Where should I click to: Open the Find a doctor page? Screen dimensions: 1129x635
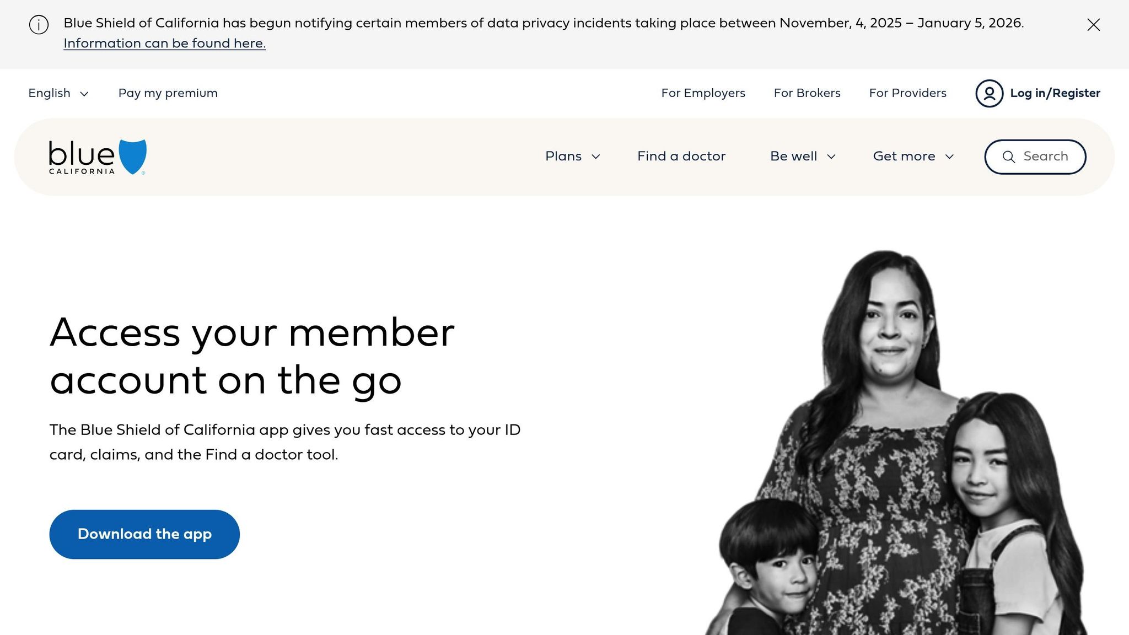point(681,157)
